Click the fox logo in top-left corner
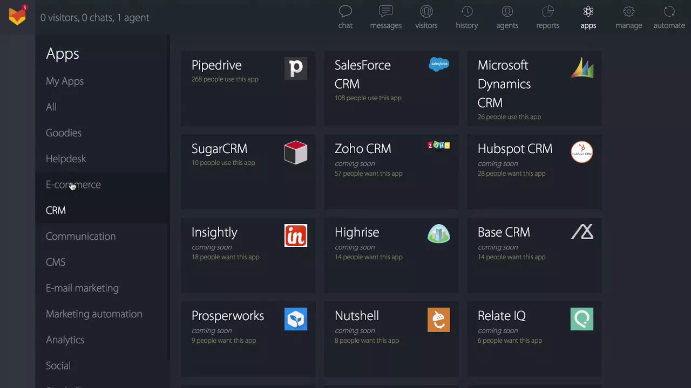This screenshot has width=691, height=388. (x=17, y=15)
